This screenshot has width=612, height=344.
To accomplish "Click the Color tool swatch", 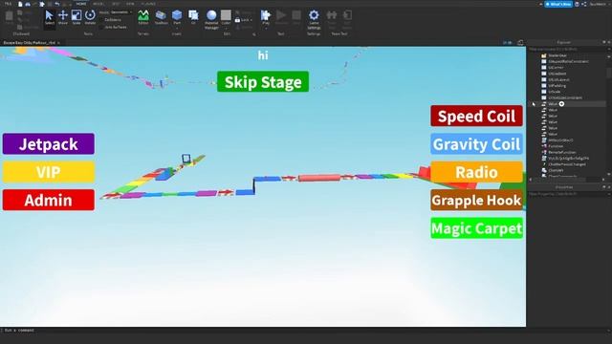I will (226, 15).
